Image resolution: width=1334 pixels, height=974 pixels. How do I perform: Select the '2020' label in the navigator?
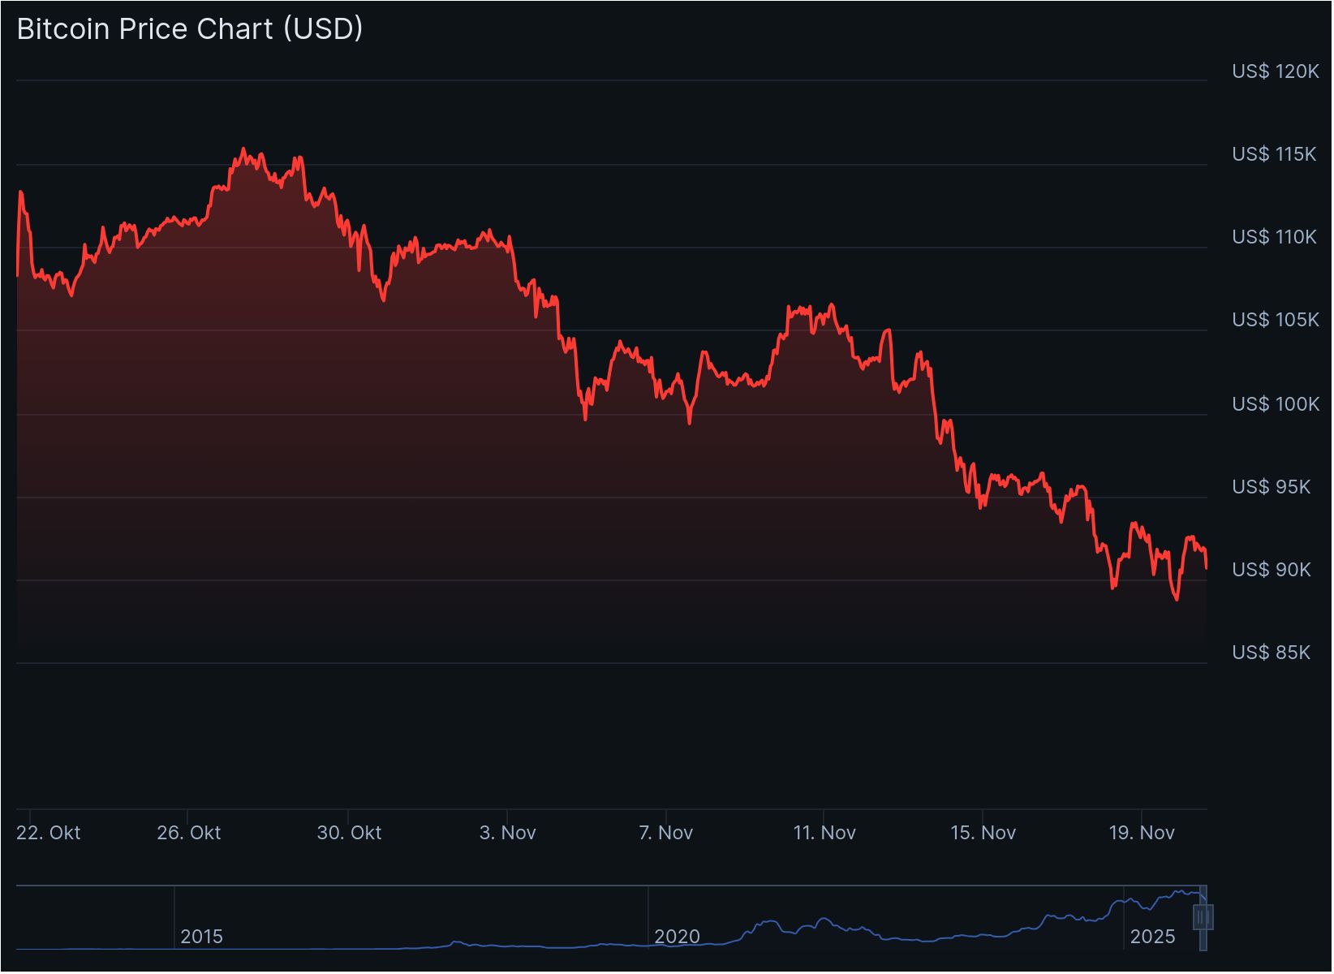click(678, 936)
